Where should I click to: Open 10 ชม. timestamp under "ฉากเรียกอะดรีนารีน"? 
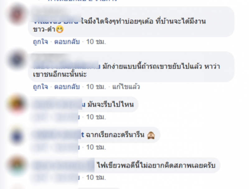pyautogui.click(x=96, y=147)
